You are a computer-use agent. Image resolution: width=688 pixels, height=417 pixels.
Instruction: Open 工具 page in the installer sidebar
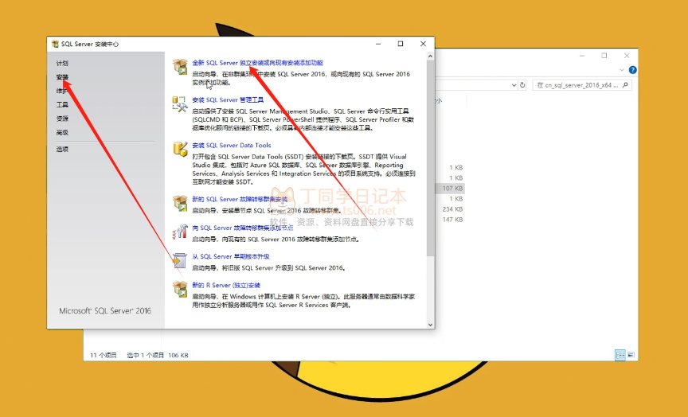[x=62, y=104]
